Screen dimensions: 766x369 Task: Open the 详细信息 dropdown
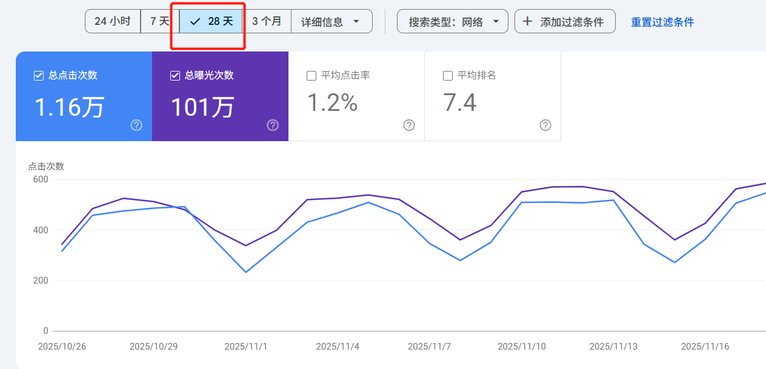point(331,21)
